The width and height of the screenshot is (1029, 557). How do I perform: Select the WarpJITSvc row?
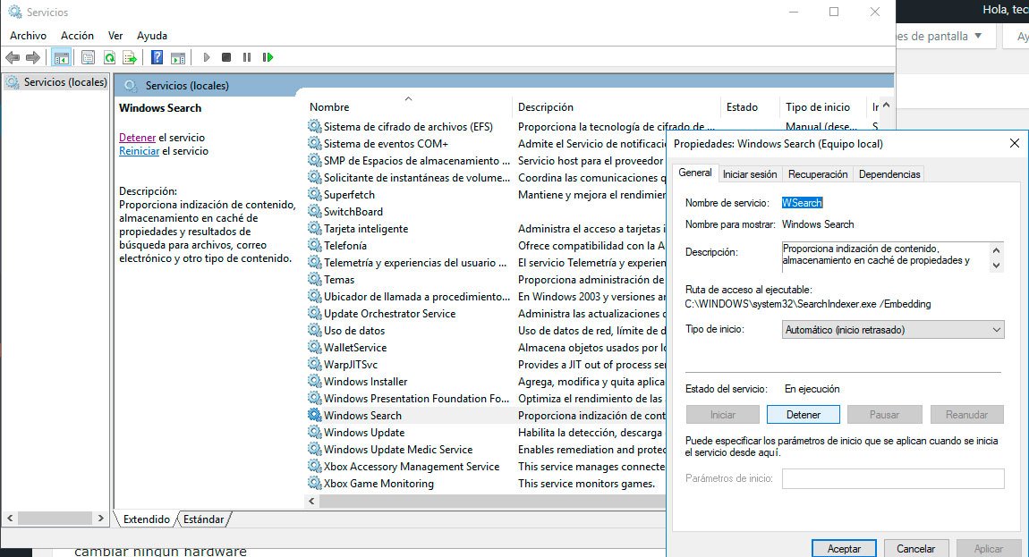tap(351, 365)
